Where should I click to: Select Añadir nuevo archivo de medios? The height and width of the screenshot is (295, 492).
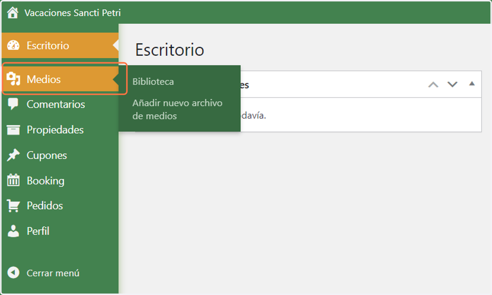point(177,110)
